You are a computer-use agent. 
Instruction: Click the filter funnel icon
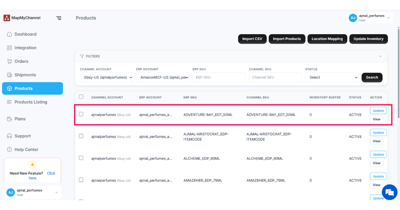(x=82, y=56)
